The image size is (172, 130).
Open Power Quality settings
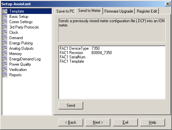[20, 64]
